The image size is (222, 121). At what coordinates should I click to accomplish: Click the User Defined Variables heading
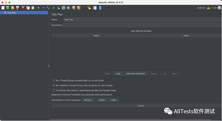(141, 31)
